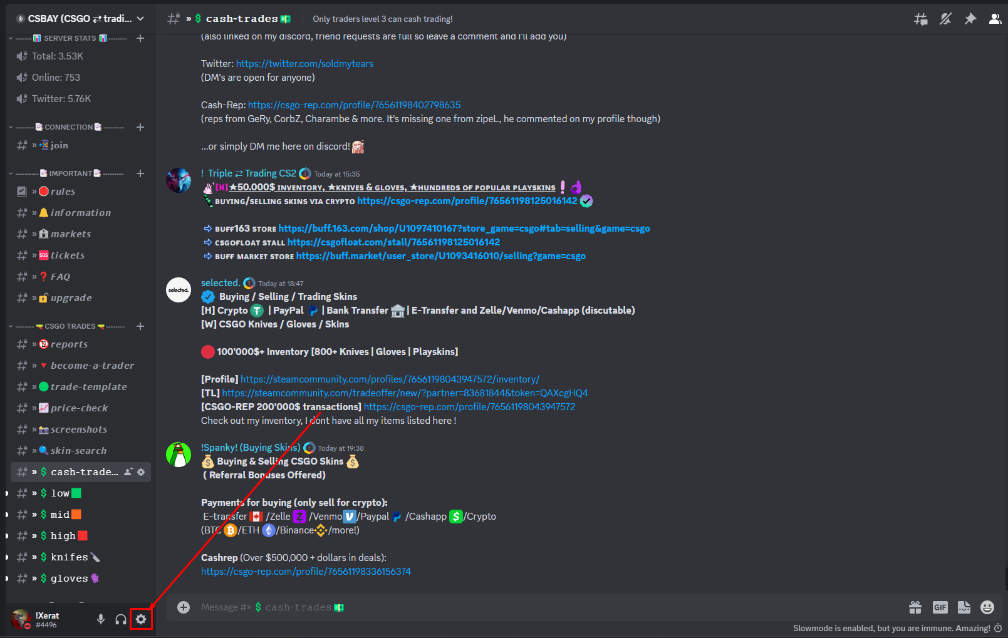Open the mid trades channel
The height and width of the screenshot is (638, 1008).
click(81, 515)
